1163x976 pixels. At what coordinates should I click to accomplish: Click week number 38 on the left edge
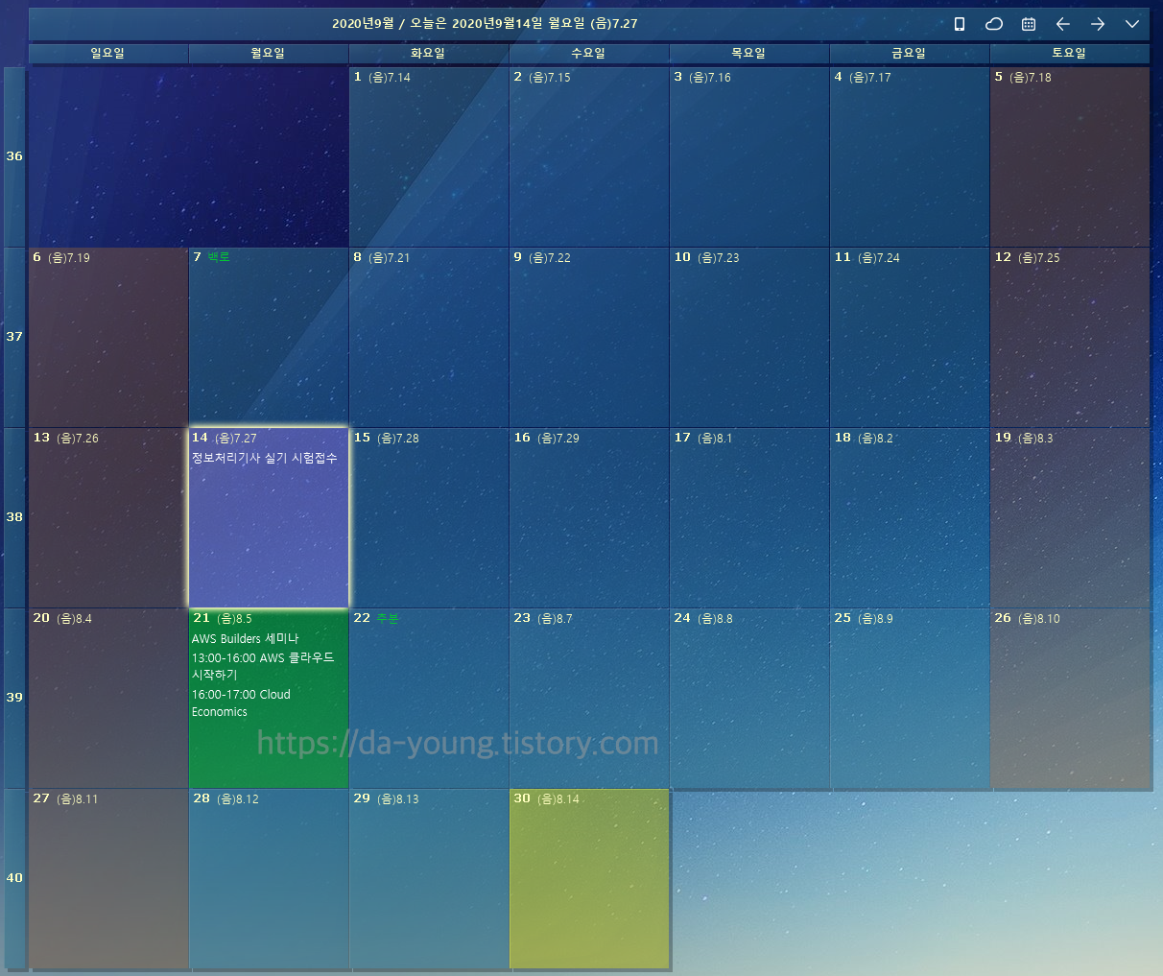[x=13, y=516]
